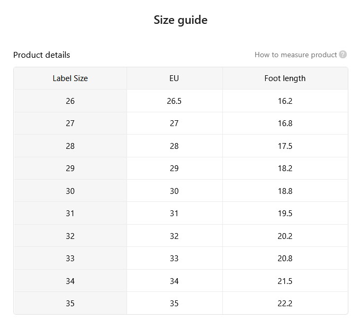Click foot length 22.2 cell
Viewport: 351px width, 320px height.
pyautogui.click(x=285, y=304)
